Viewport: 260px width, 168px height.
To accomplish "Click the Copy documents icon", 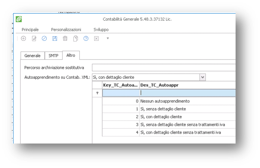I will [76, 38].
